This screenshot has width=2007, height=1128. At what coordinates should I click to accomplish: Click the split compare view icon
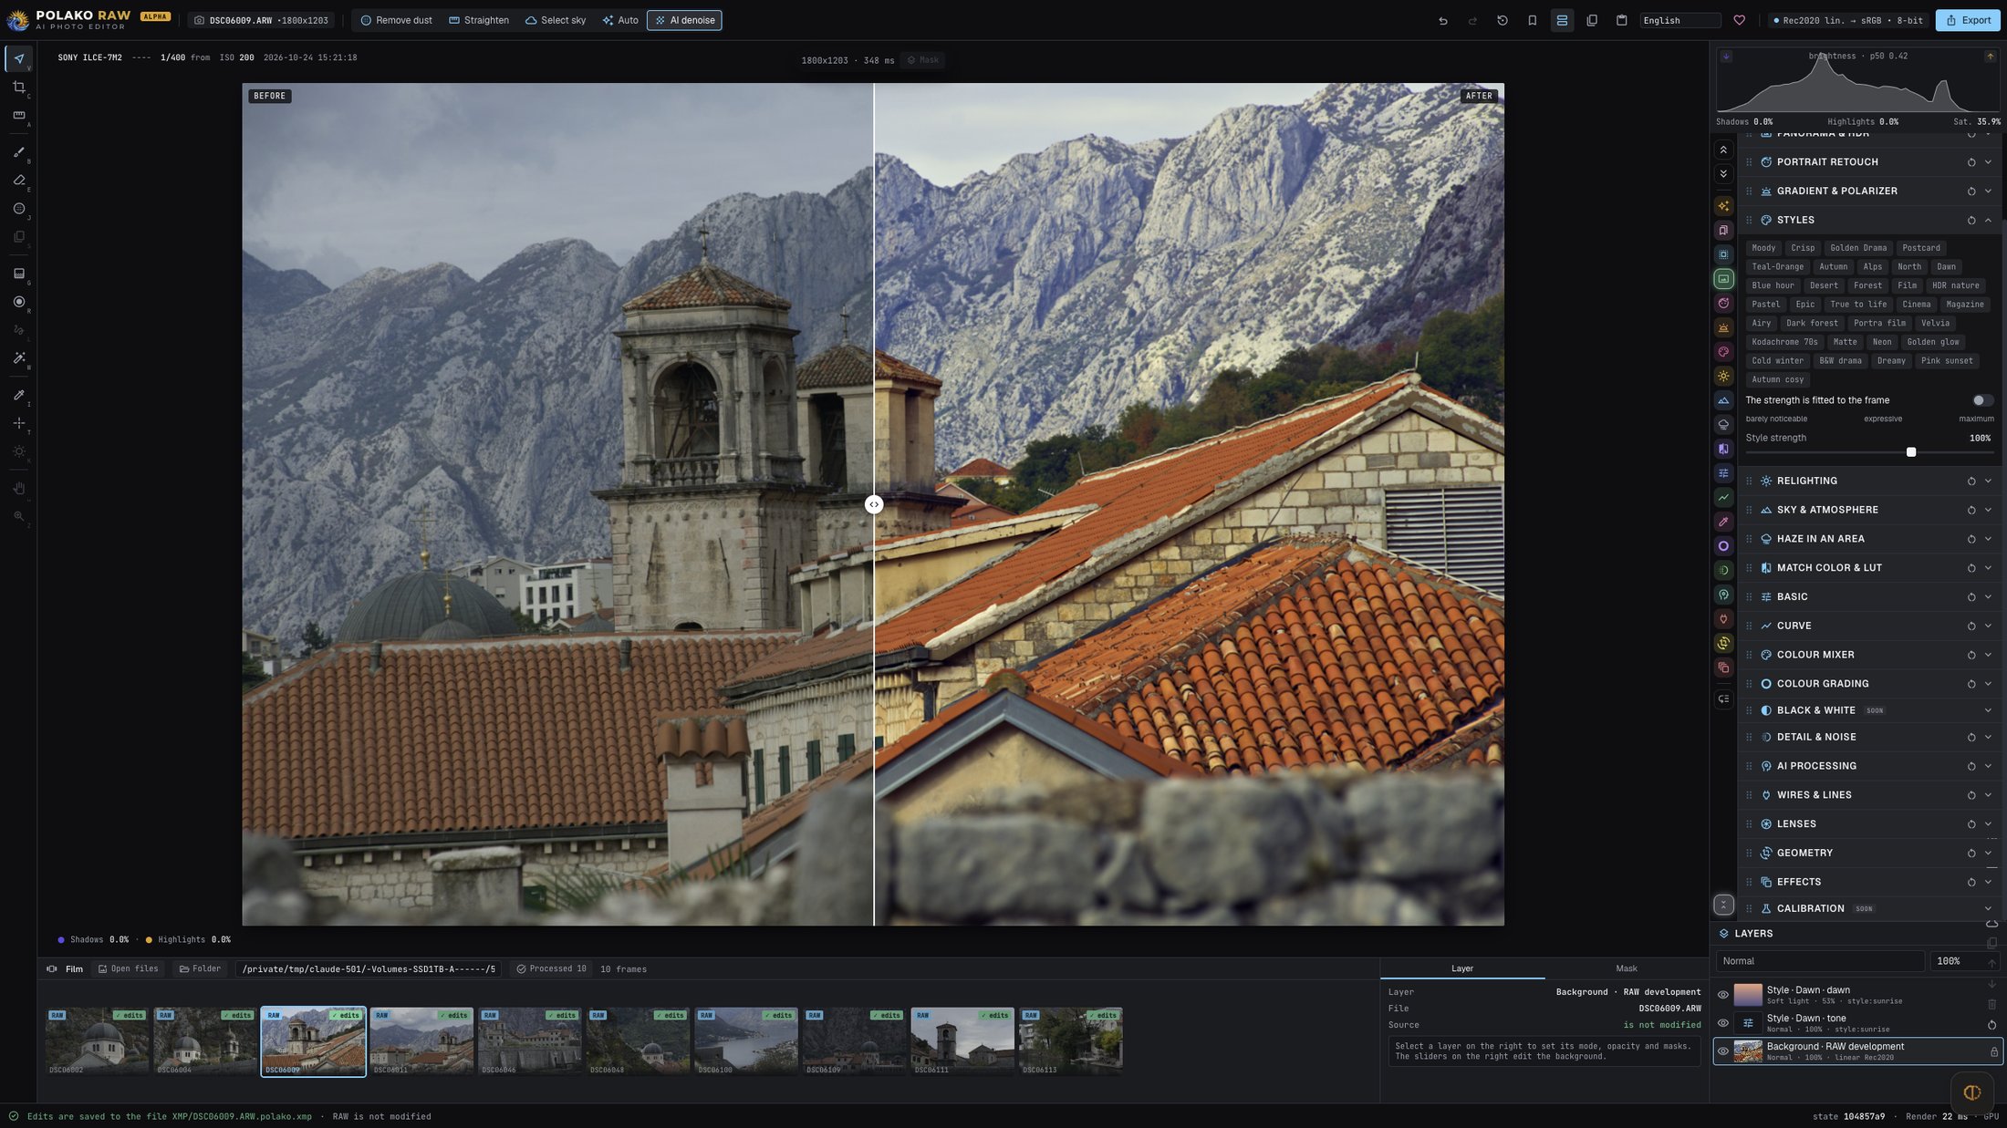(1562, 20)
